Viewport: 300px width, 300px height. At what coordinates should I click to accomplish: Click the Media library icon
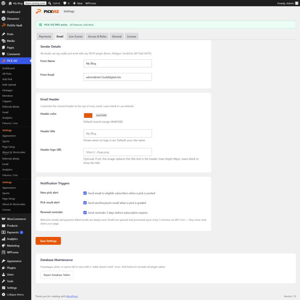4,41
